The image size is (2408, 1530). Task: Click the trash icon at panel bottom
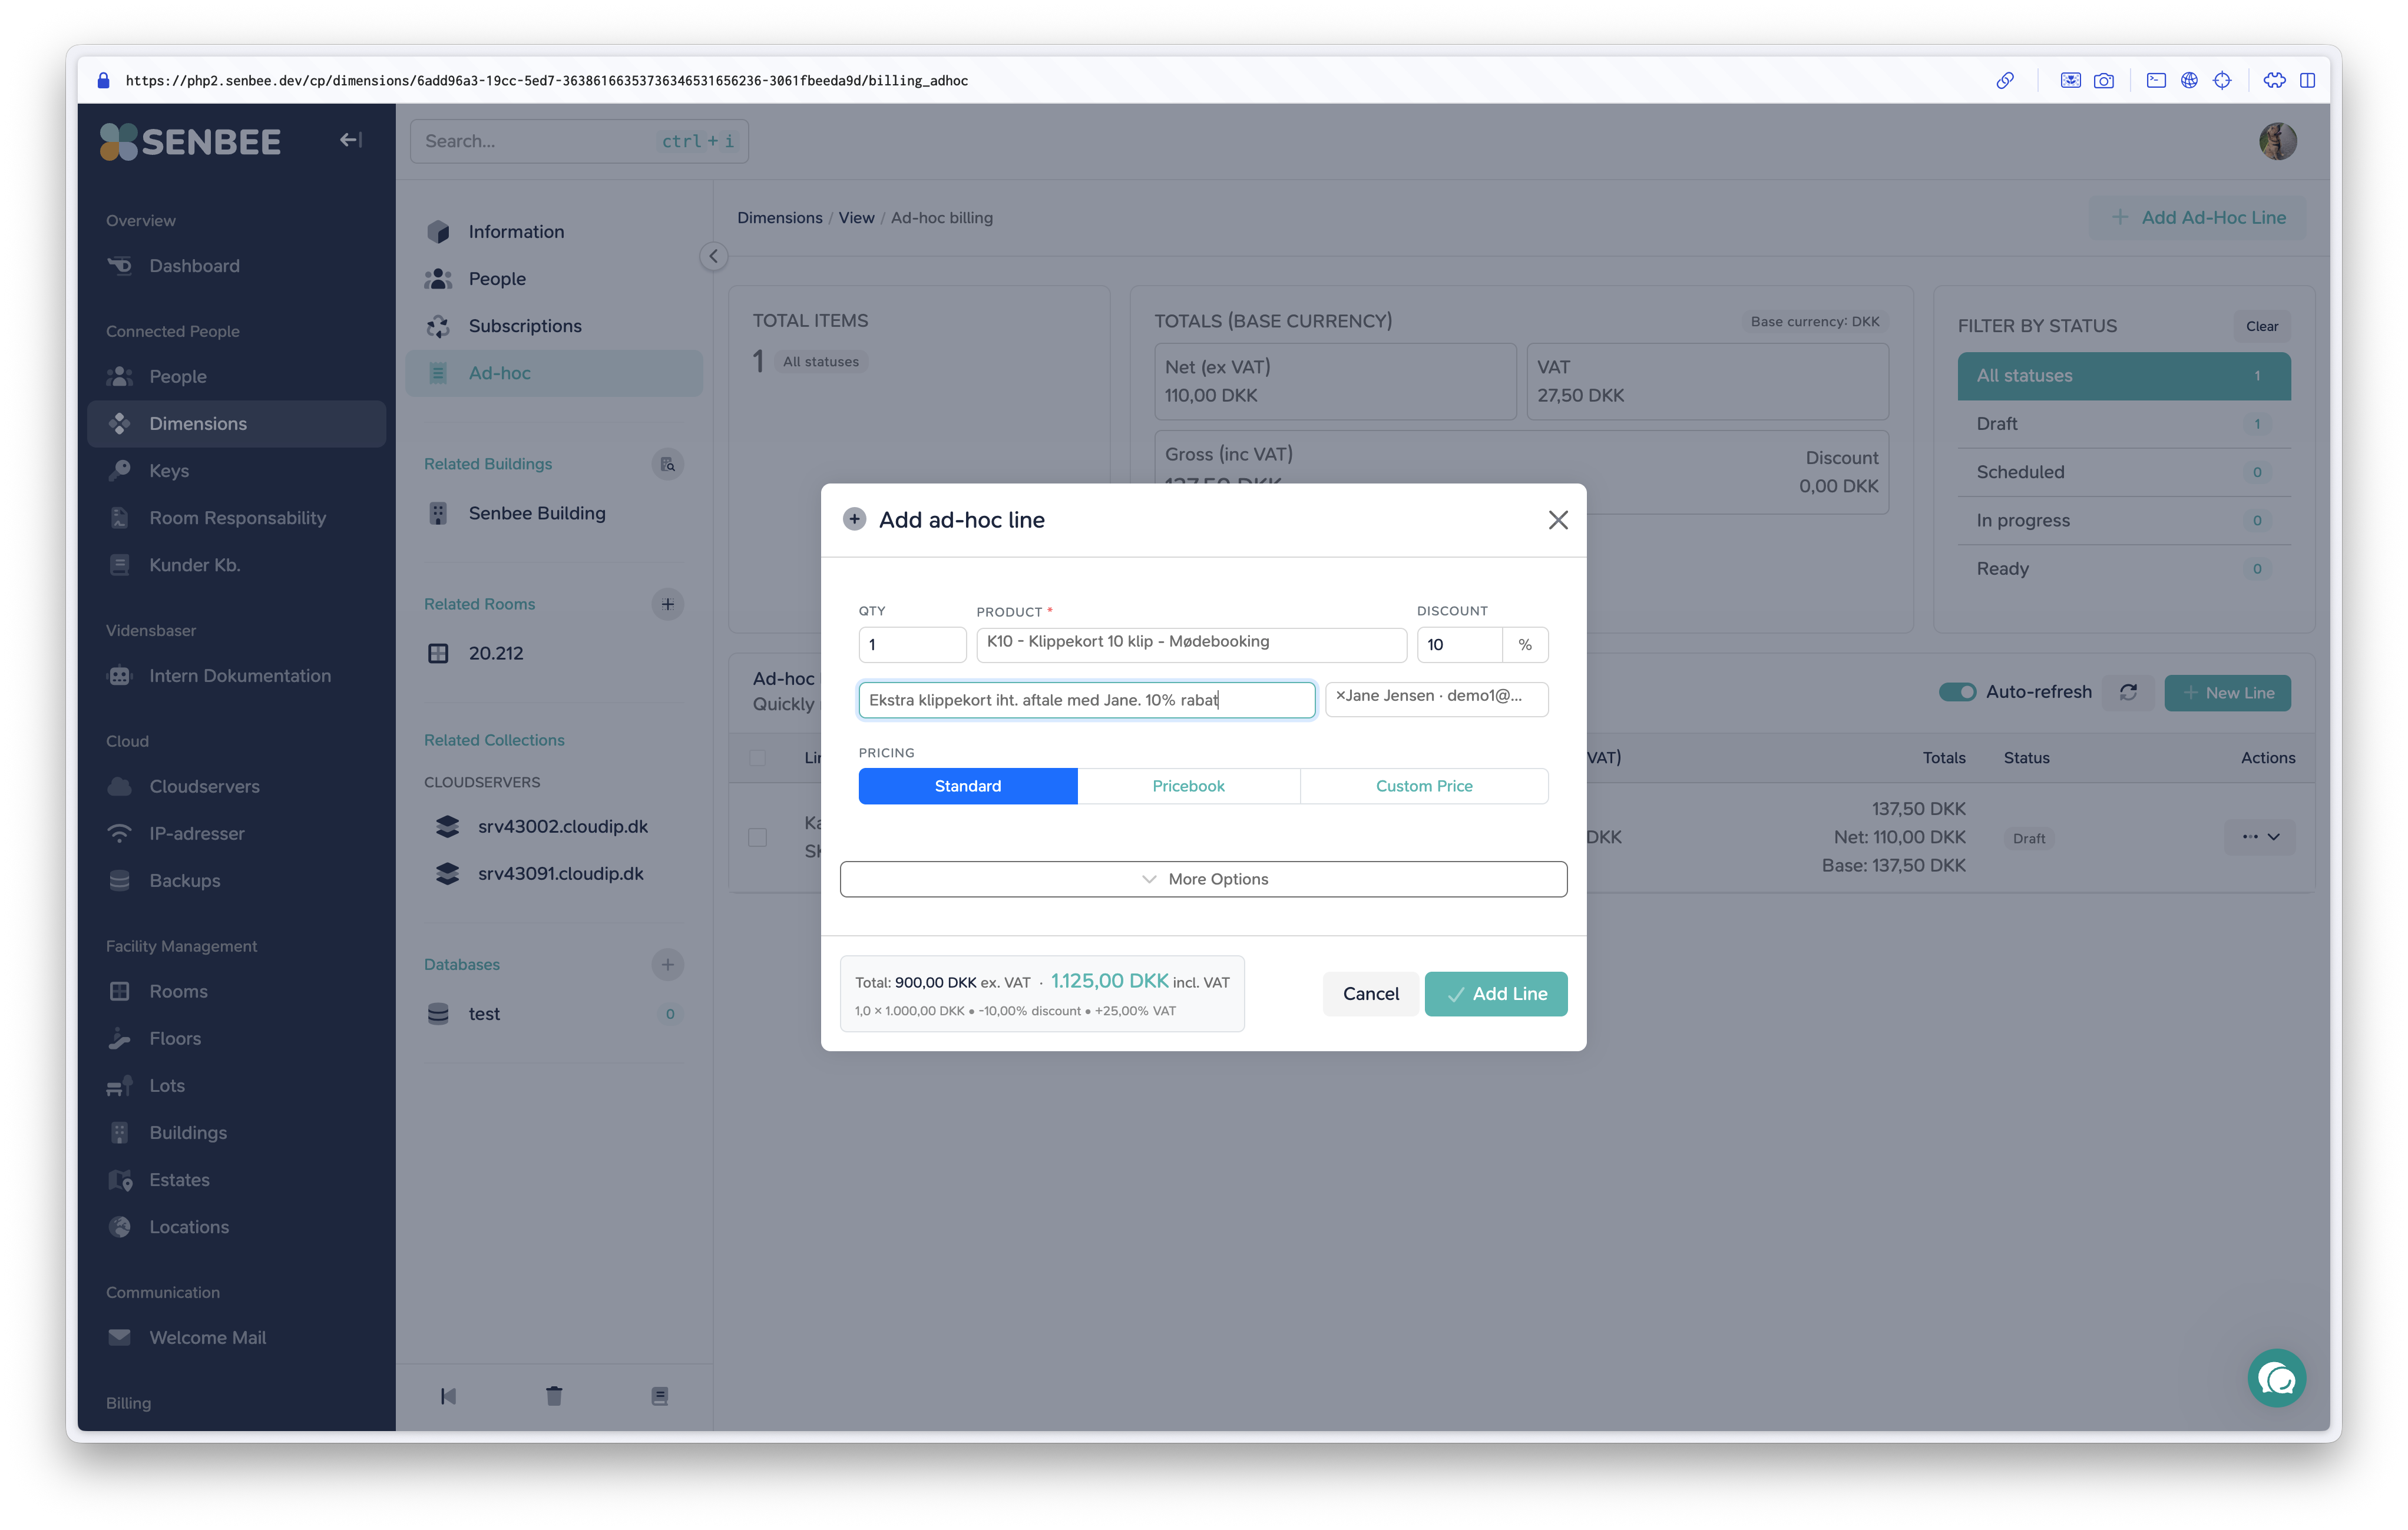554,1396
